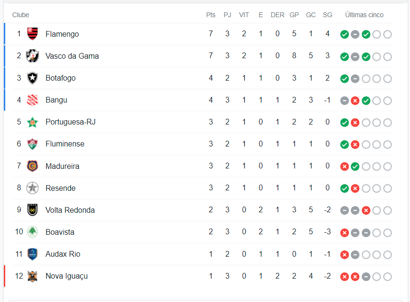Click the Pts column header
This screenshot has width=410, height=302.
tap(210, 15)
